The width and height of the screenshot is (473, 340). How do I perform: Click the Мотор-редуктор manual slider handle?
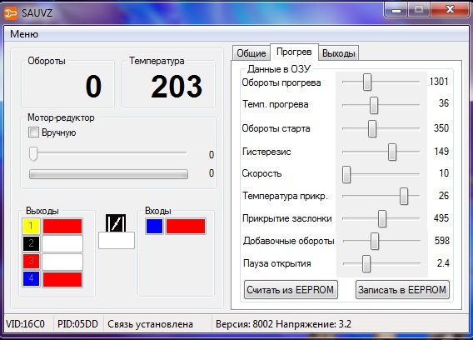tap(33, 153)
